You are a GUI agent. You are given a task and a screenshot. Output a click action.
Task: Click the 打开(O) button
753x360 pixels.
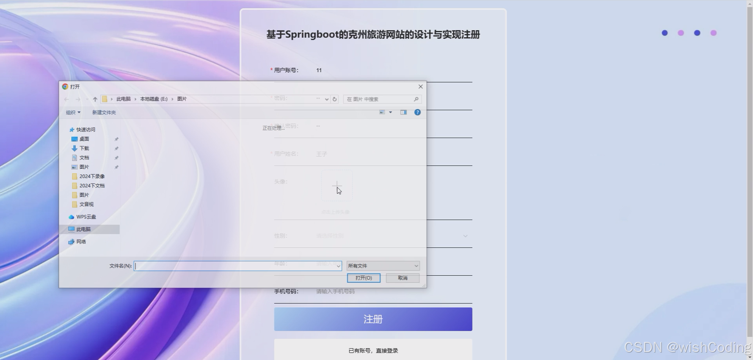click(364, 278)
